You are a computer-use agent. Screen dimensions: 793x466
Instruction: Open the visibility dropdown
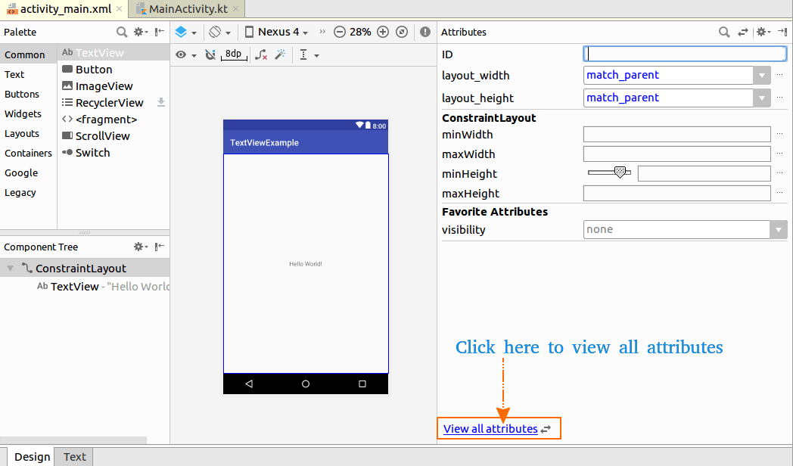pos(779,230)
